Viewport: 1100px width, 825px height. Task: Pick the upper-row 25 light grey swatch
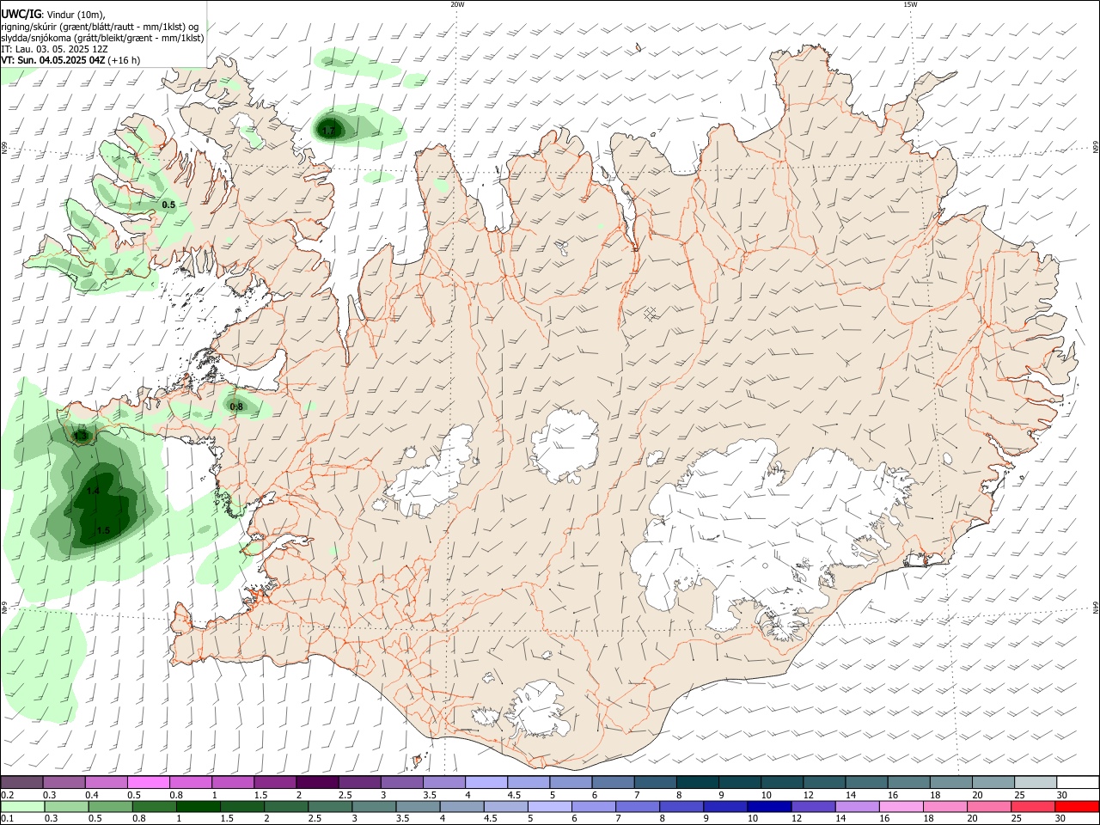pos(1035,782)
